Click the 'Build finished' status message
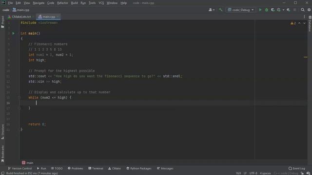This screenshot has width=312, height=175. pyautogui.click(x=32, y=173)
